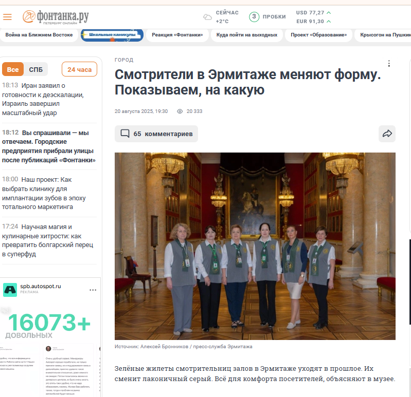
Task: Click the traffic level 3 circle icon
Action: pos(254,17)
